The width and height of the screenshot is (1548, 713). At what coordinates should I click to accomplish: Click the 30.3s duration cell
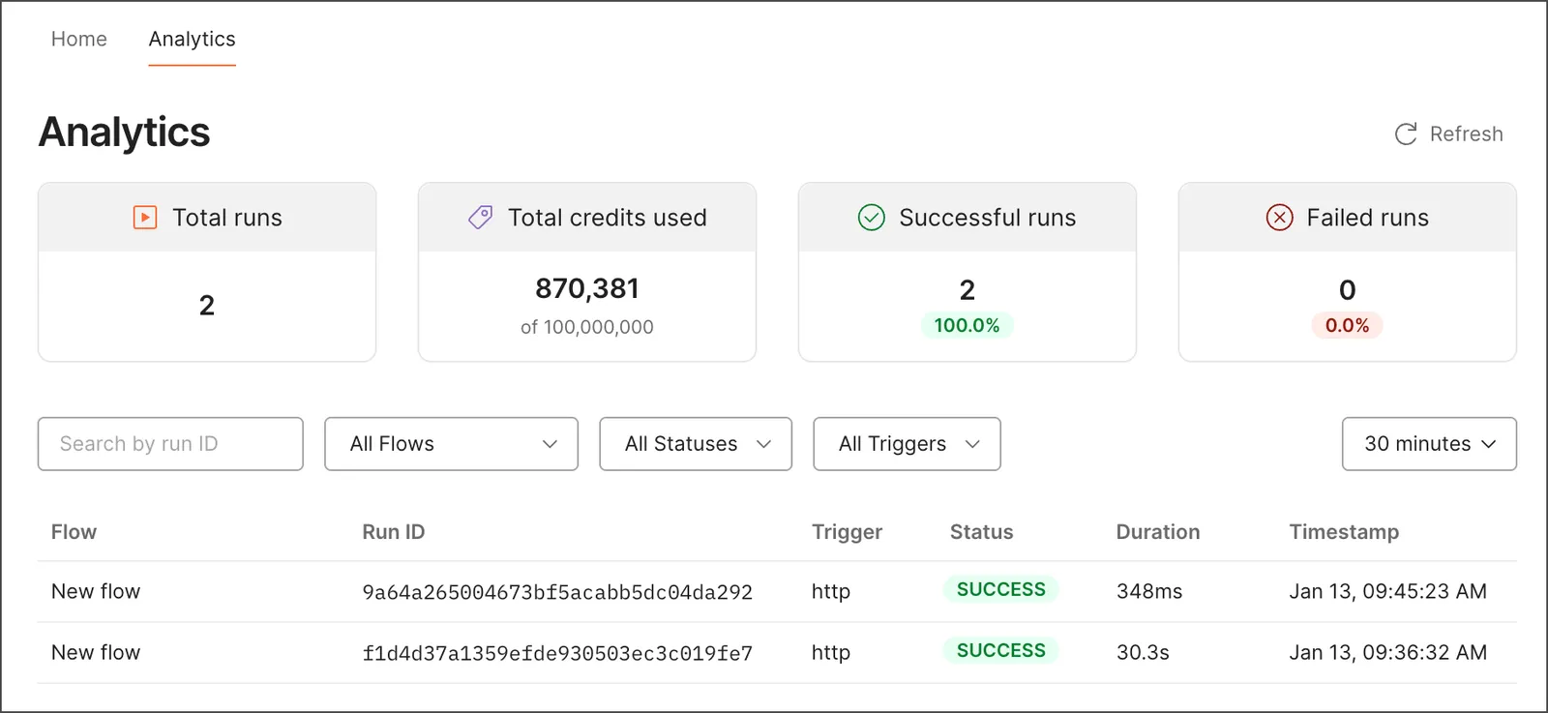point(1143,652)
